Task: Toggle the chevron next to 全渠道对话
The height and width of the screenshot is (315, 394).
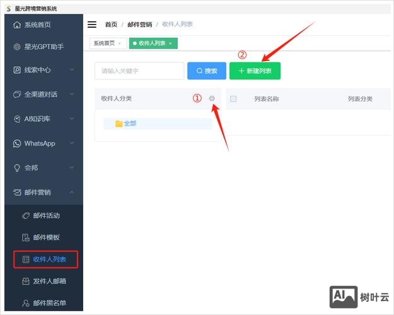Action: pyautogui.click(x=72, y=94)
